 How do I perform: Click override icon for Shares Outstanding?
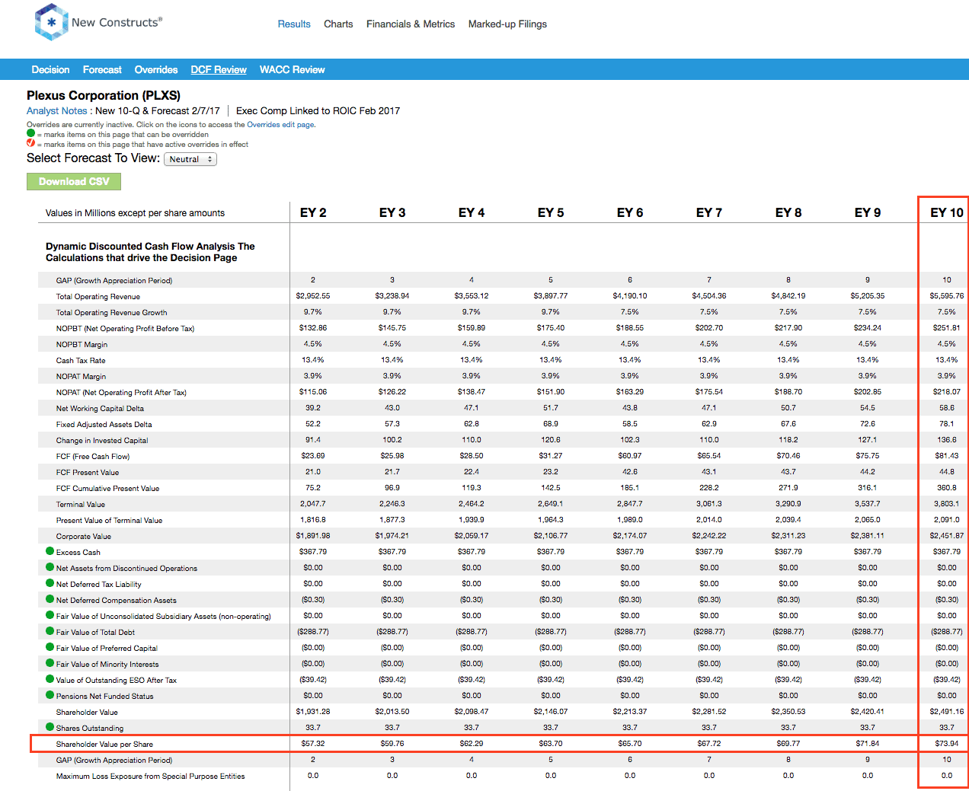click(x=50, y=727)
